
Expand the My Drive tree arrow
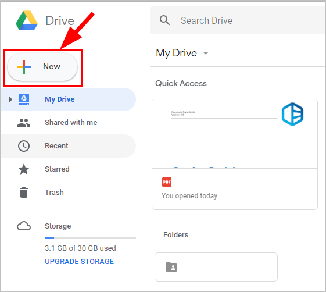pos(10,99)
